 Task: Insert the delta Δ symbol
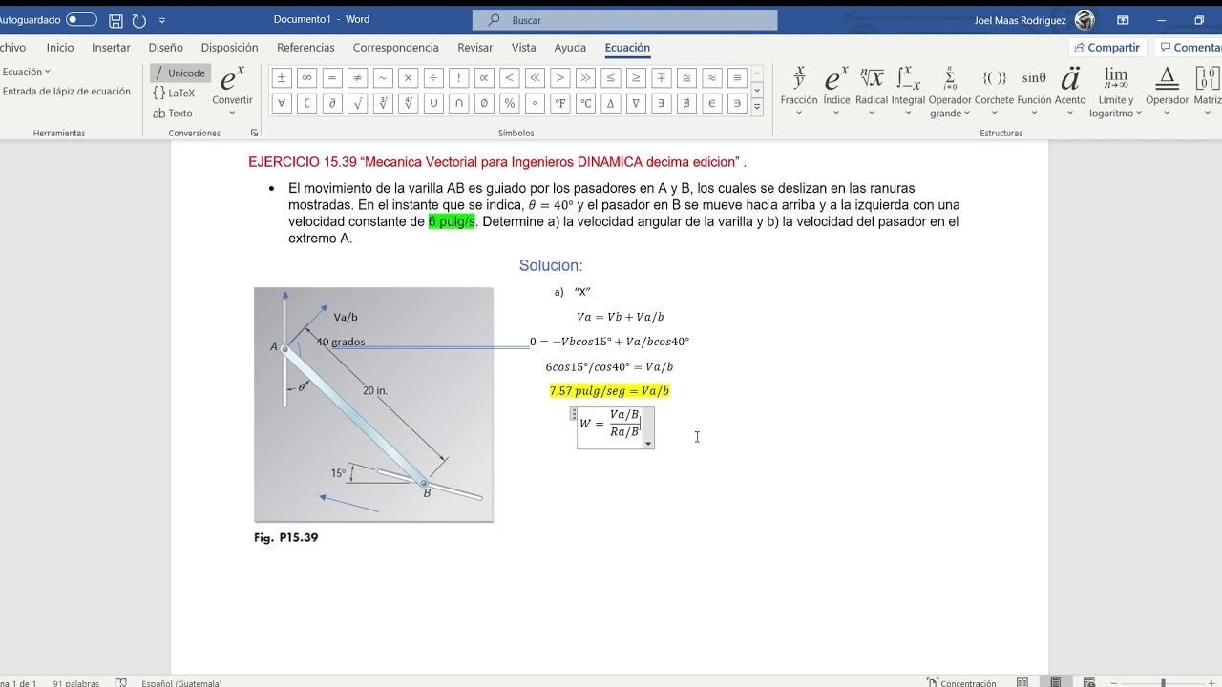pos(611,103)
